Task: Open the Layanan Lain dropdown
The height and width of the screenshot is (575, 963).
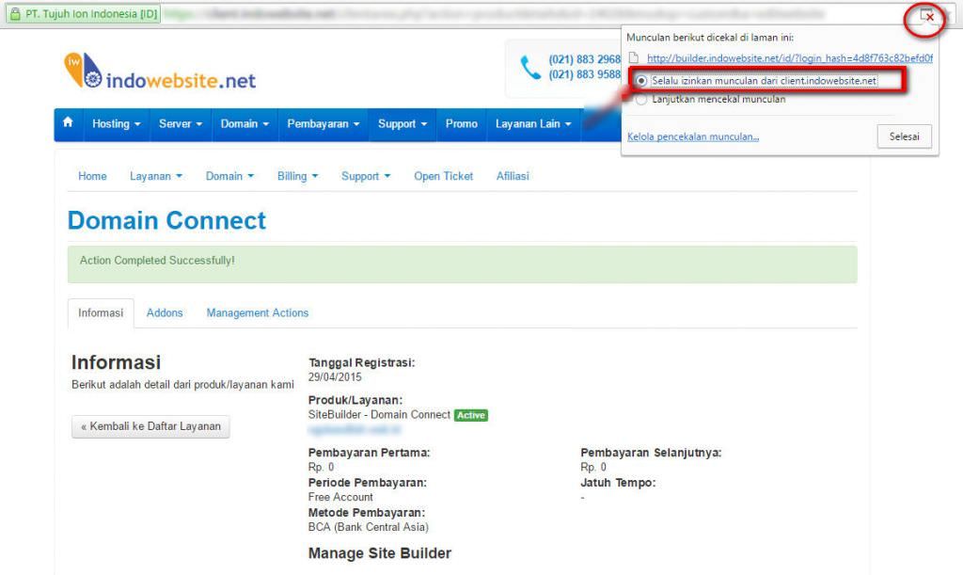Action: tap(532, 123)
